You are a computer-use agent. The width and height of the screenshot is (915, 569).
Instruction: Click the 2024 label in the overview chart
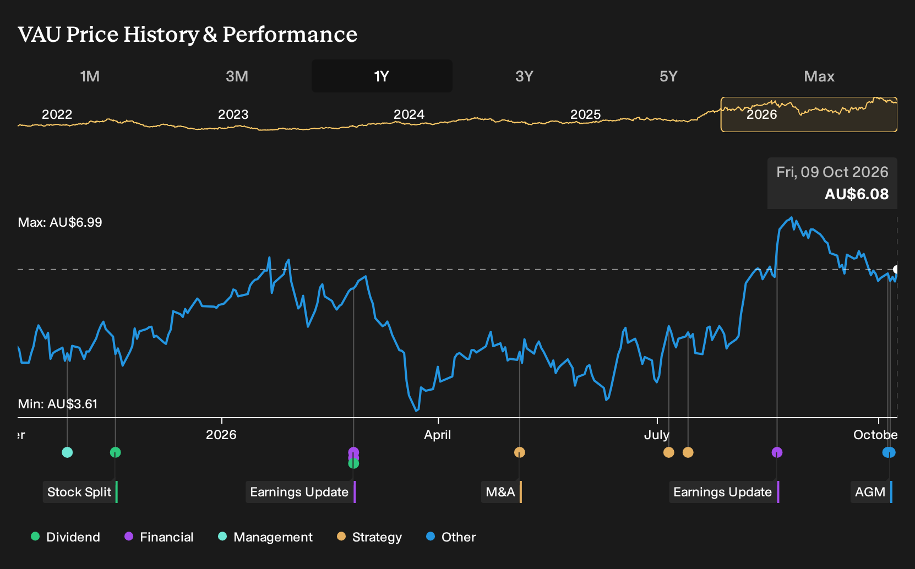(x=409, y=114)
